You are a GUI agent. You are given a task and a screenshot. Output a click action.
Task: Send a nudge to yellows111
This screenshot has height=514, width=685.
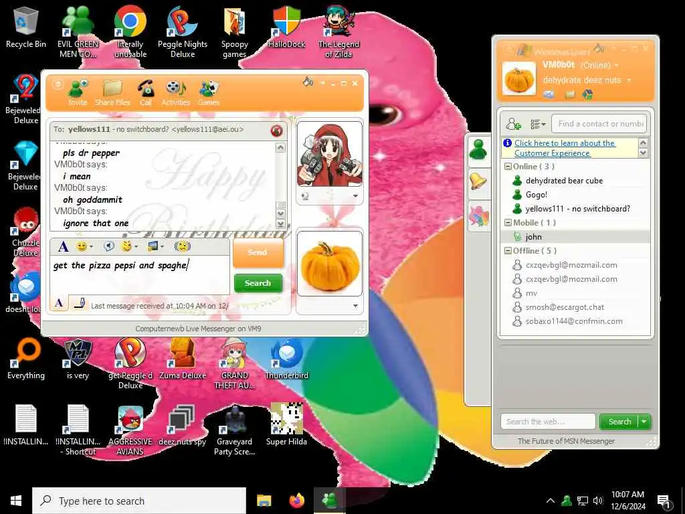[183, 246]
